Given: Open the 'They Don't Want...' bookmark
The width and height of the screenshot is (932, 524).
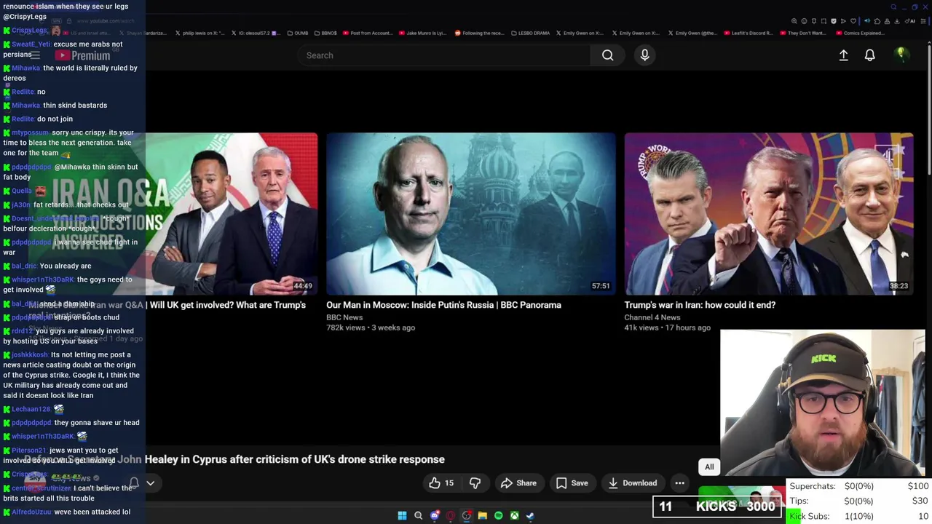Looking at the screenshot, I should (803, 33).
